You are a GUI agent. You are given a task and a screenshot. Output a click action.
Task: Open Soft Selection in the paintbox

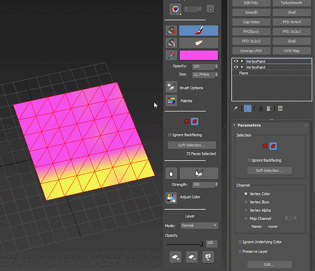click(x=192, y=145)
